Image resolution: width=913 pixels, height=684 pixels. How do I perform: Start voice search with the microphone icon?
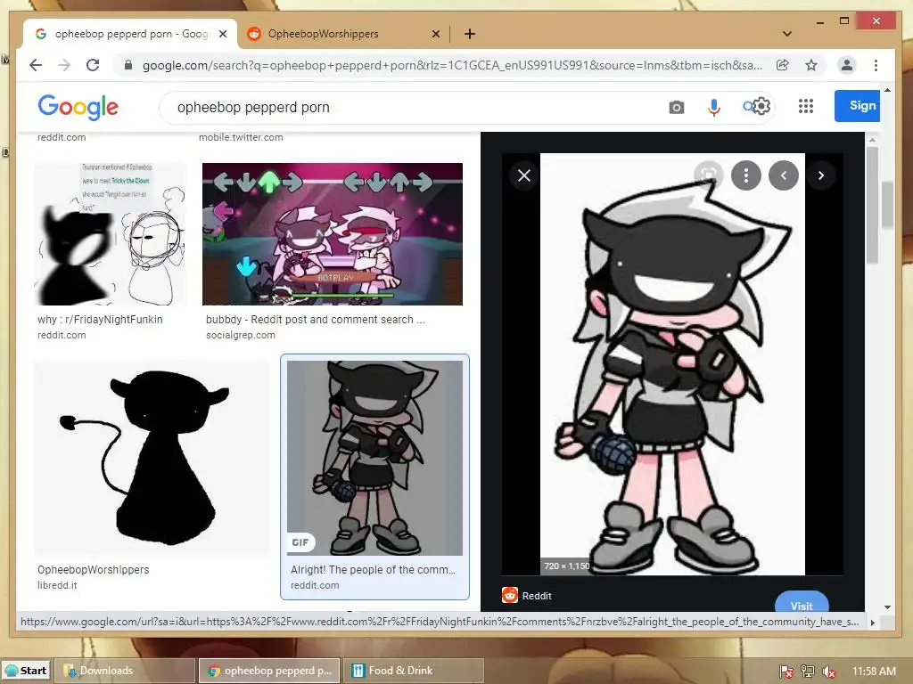tap(714, 108)
